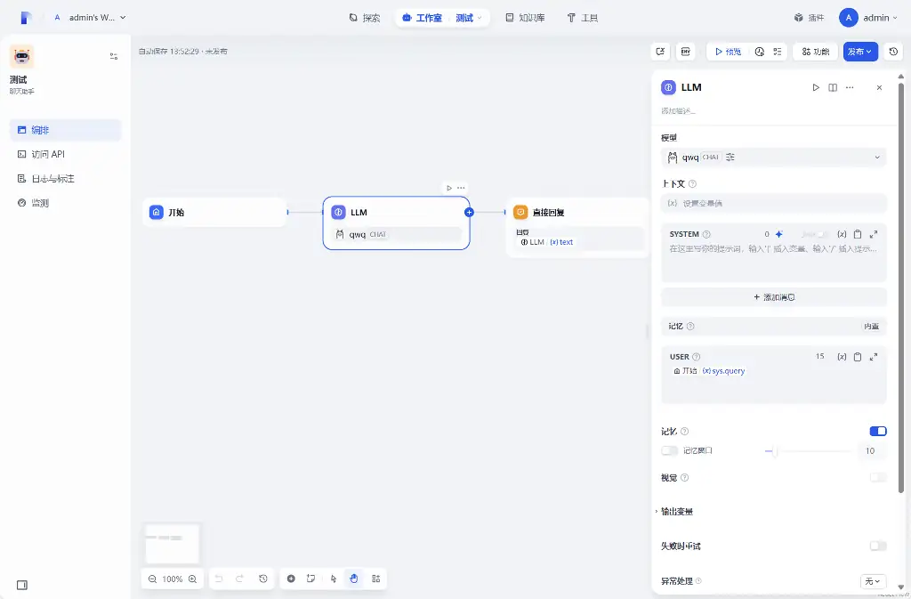Click the hand pan mode tool
This screenshot has width=911, height=599.
(x=354, y=579)
